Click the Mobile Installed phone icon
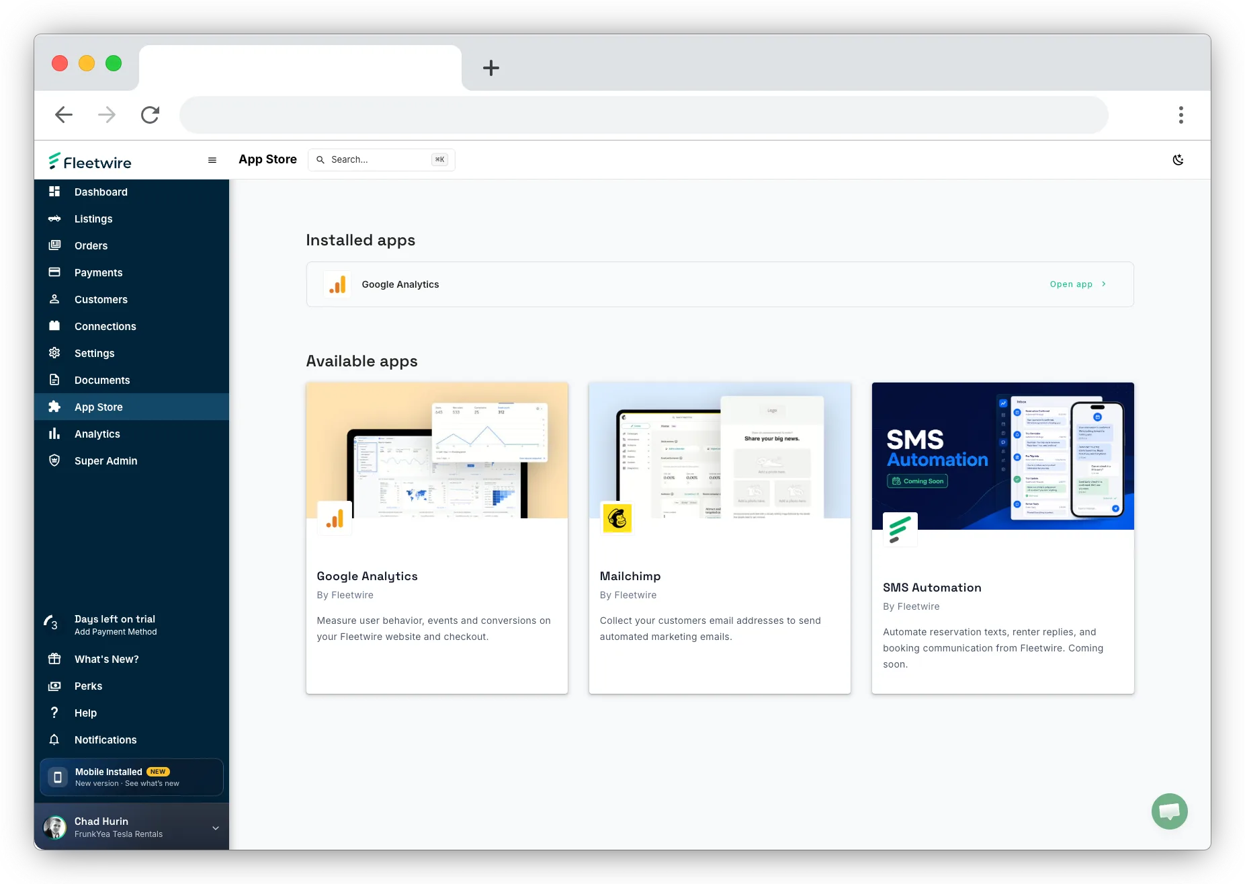This screenshot has height=884, width=1245. (58, 777)
